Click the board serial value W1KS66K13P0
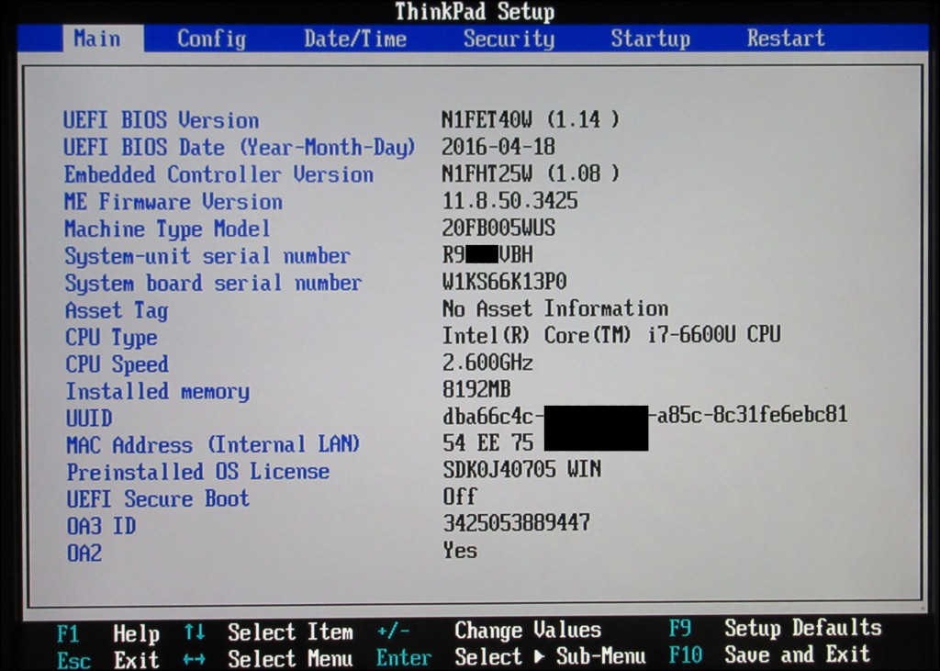 click(504, 281)
